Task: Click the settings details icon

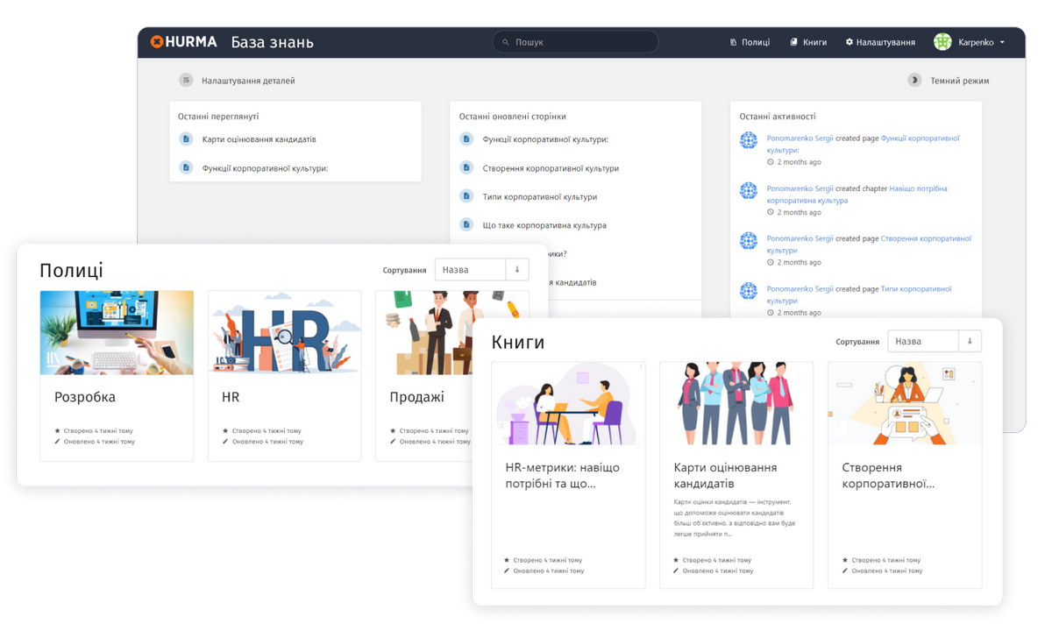Action: point(186,81)
